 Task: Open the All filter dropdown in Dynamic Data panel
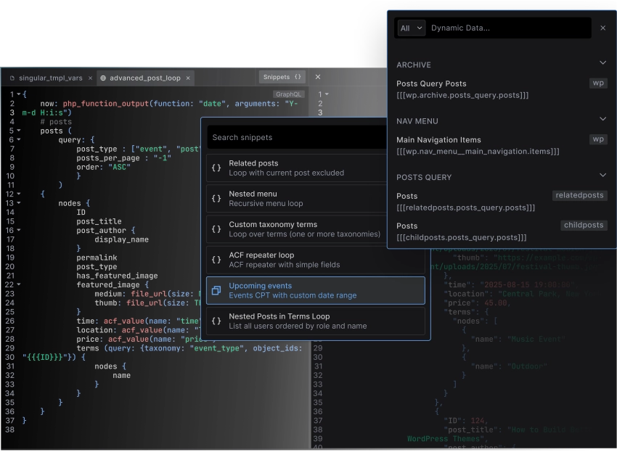(411, 28)
